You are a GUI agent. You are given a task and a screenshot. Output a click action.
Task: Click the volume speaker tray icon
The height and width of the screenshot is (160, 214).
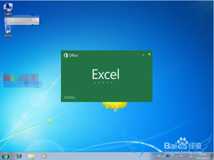(x=191, y=156)
